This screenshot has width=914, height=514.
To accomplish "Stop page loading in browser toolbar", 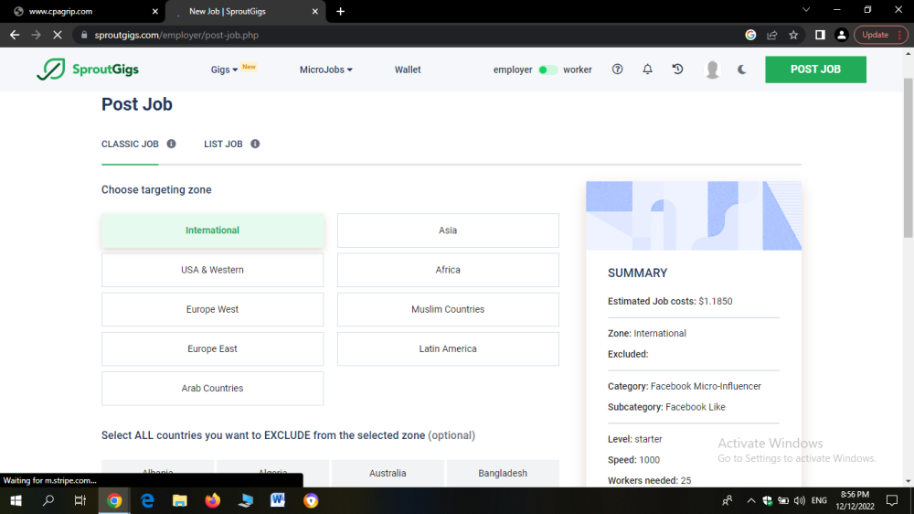I will (57, 35).
